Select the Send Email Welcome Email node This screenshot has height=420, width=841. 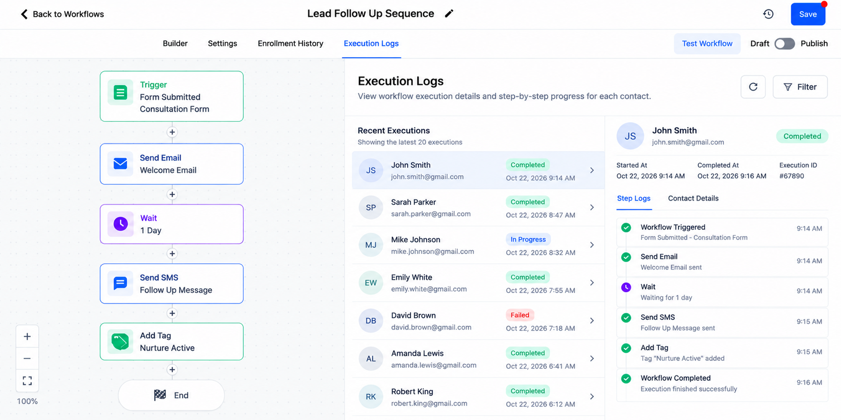pos(172,164)
